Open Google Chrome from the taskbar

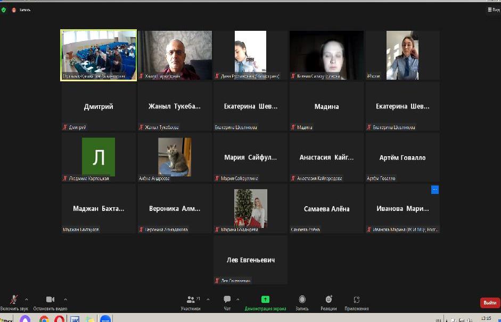click(x=44, y=319)
